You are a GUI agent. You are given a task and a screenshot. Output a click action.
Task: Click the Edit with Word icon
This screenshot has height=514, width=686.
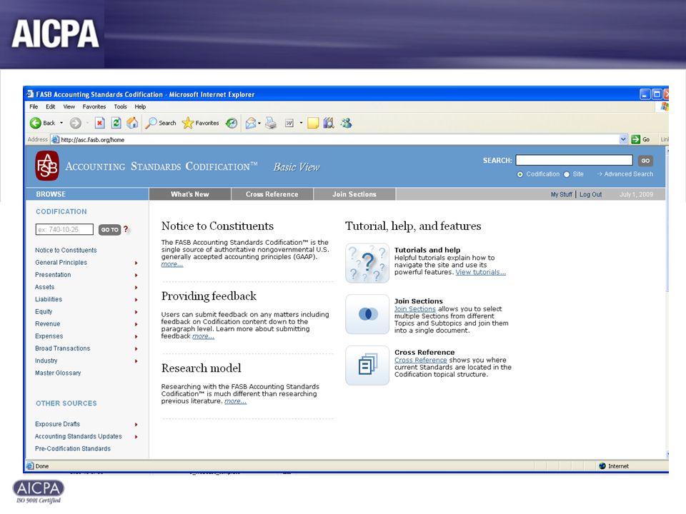click(x=289, y=124)
